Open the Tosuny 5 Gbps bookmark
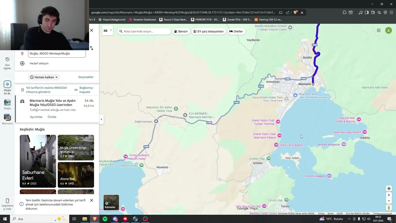396x223 pixels. pyautogui.click(x=173, y=20)
